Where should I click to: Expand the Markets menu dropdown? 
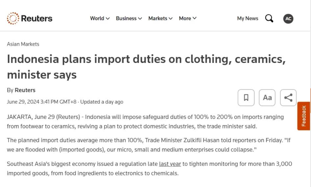coord(160,18)
